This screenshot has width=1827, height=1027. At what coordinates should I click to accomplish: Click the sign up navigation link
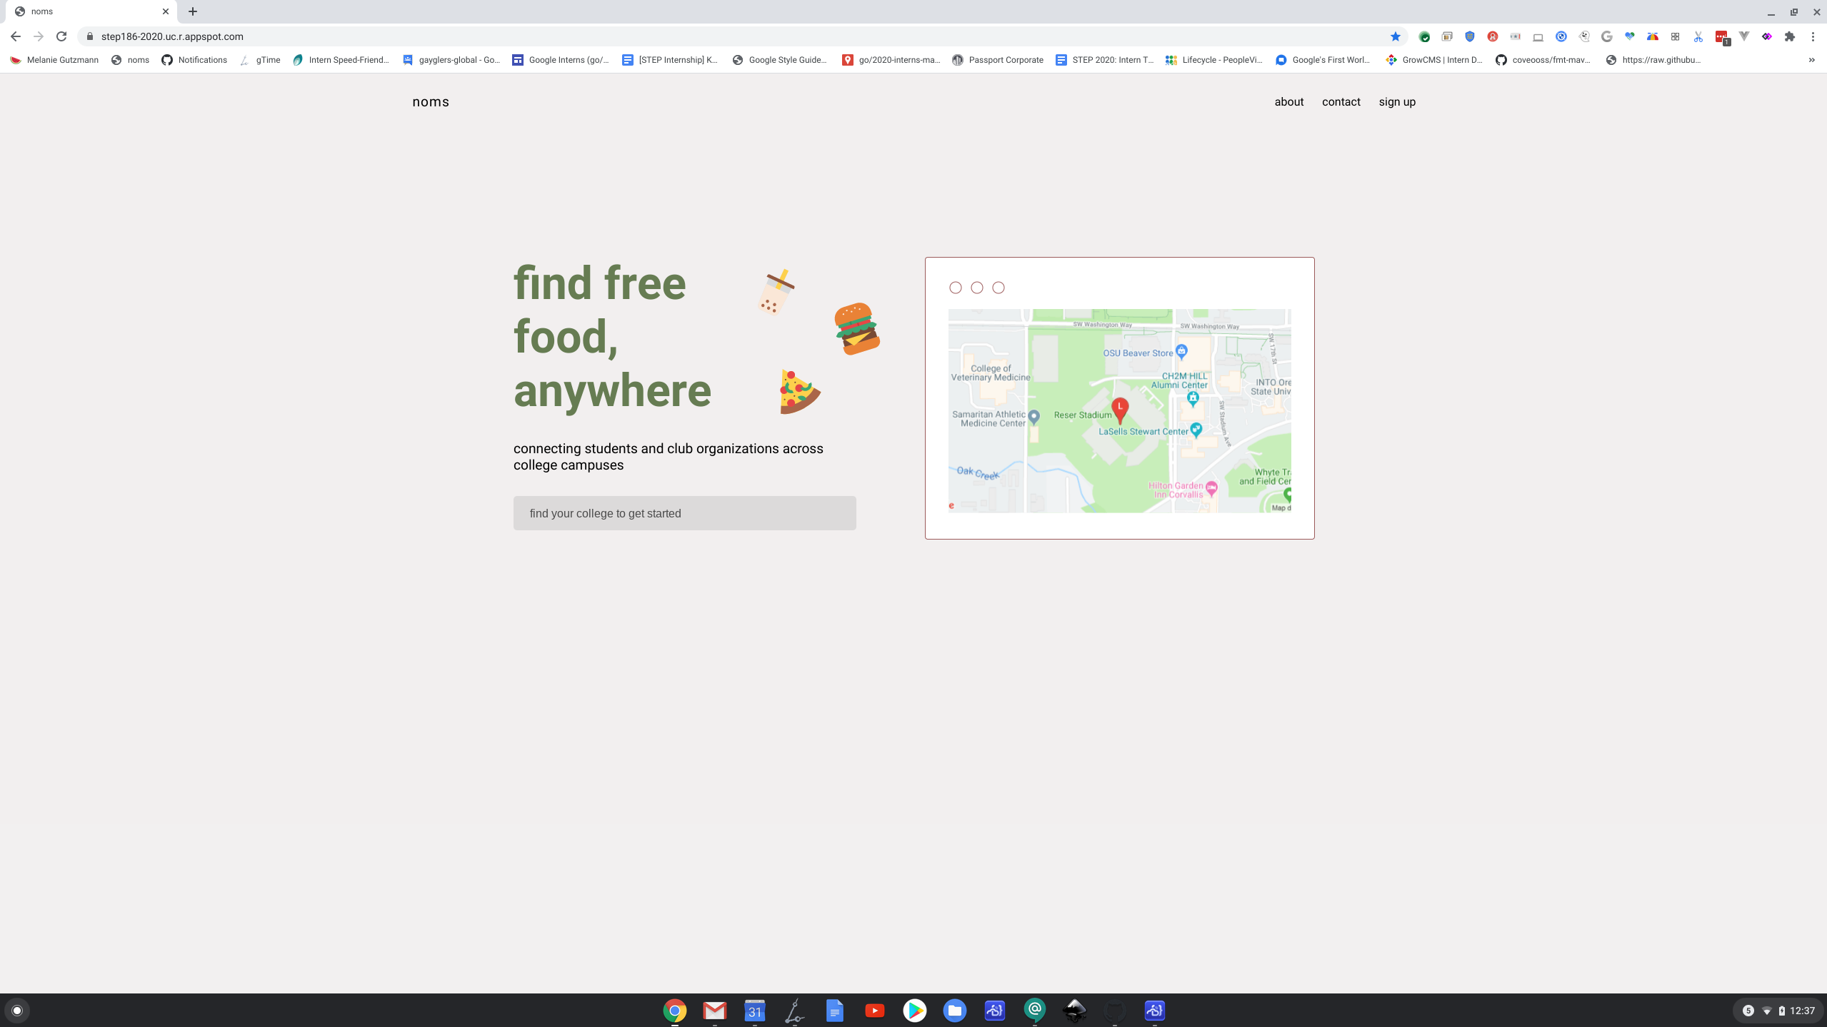[x=1396, y=101]
